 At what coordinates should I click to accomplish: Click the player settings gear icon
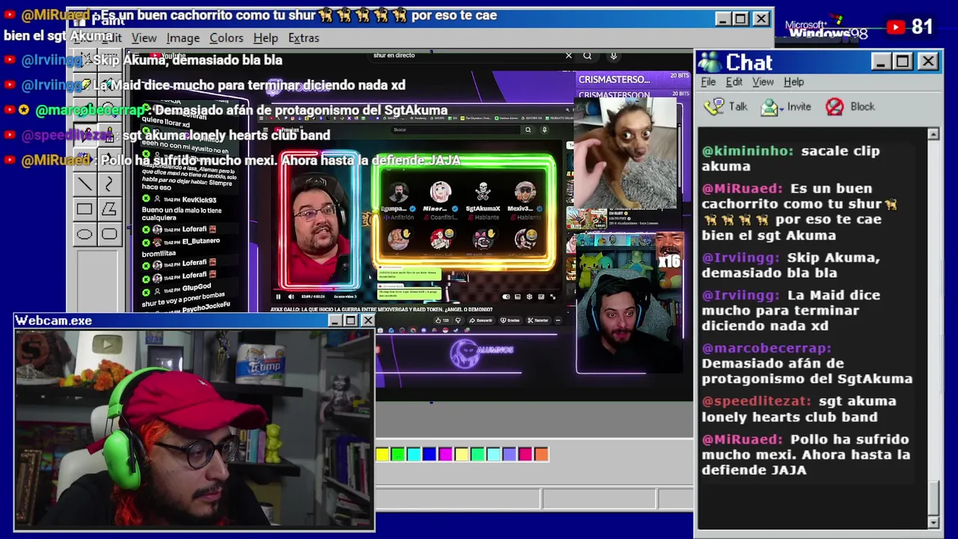(529, 297)
